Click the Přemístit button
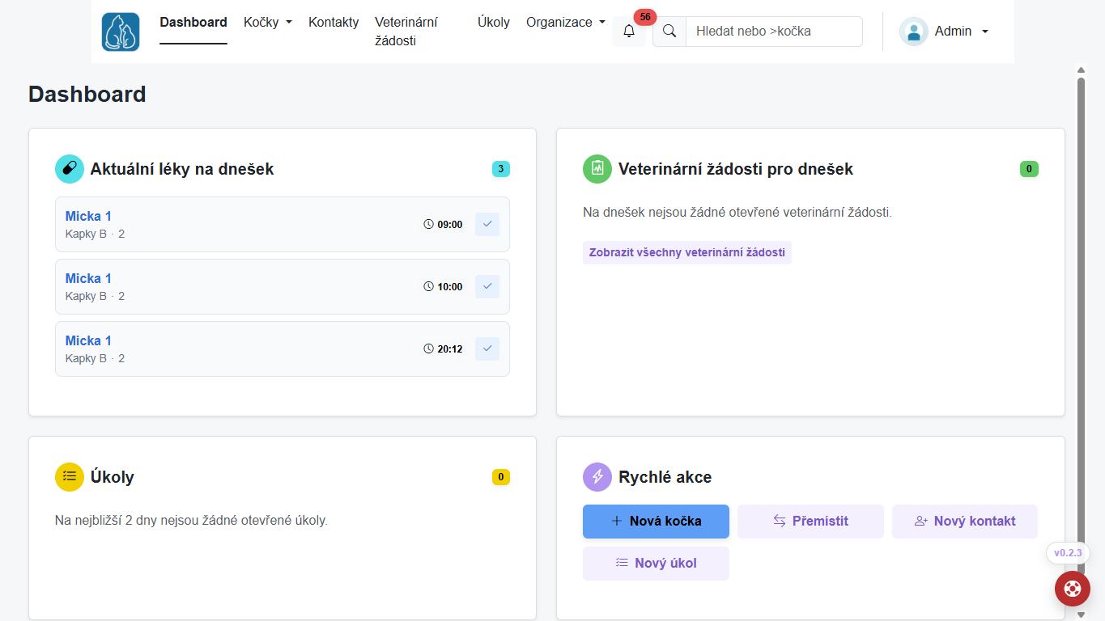 coord(810,522)
